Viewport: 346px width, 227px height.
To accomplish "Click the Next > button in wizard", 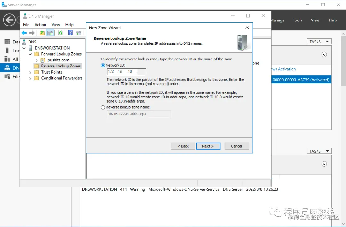I will coord(208,146).
